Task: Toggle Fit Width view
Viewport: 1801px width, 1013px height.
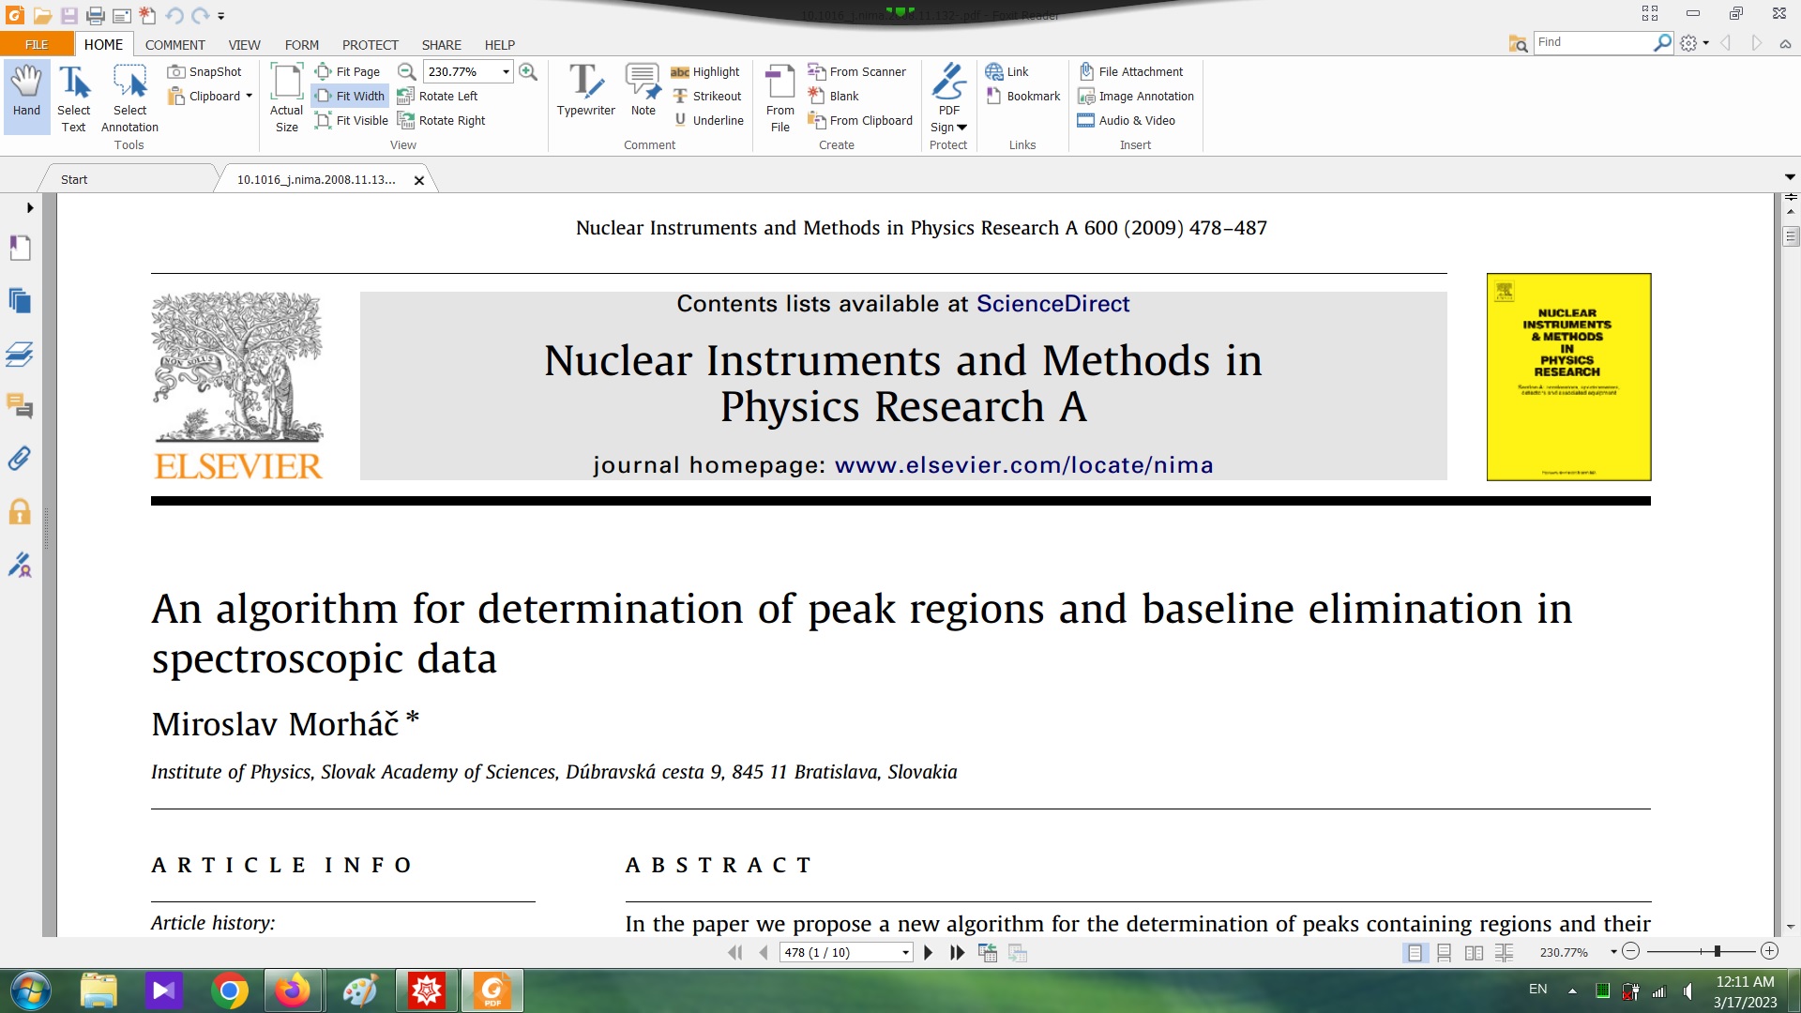Action: click(x=350, y=96)
